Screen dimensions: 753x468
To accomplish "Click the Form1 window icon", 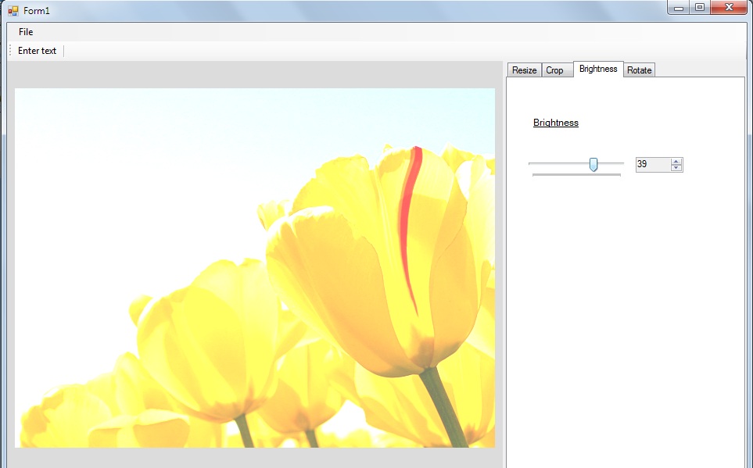I will coord(13,11).
